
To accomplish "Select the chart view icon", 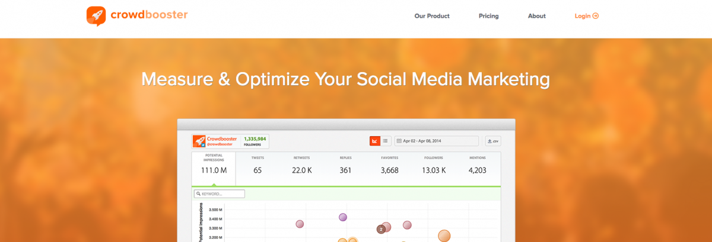I will tap(374, 141).
